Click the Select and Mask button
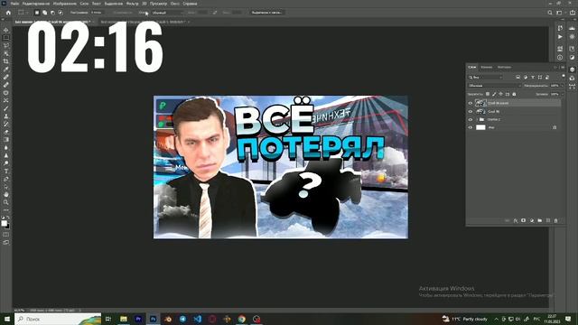 [267, 13]
